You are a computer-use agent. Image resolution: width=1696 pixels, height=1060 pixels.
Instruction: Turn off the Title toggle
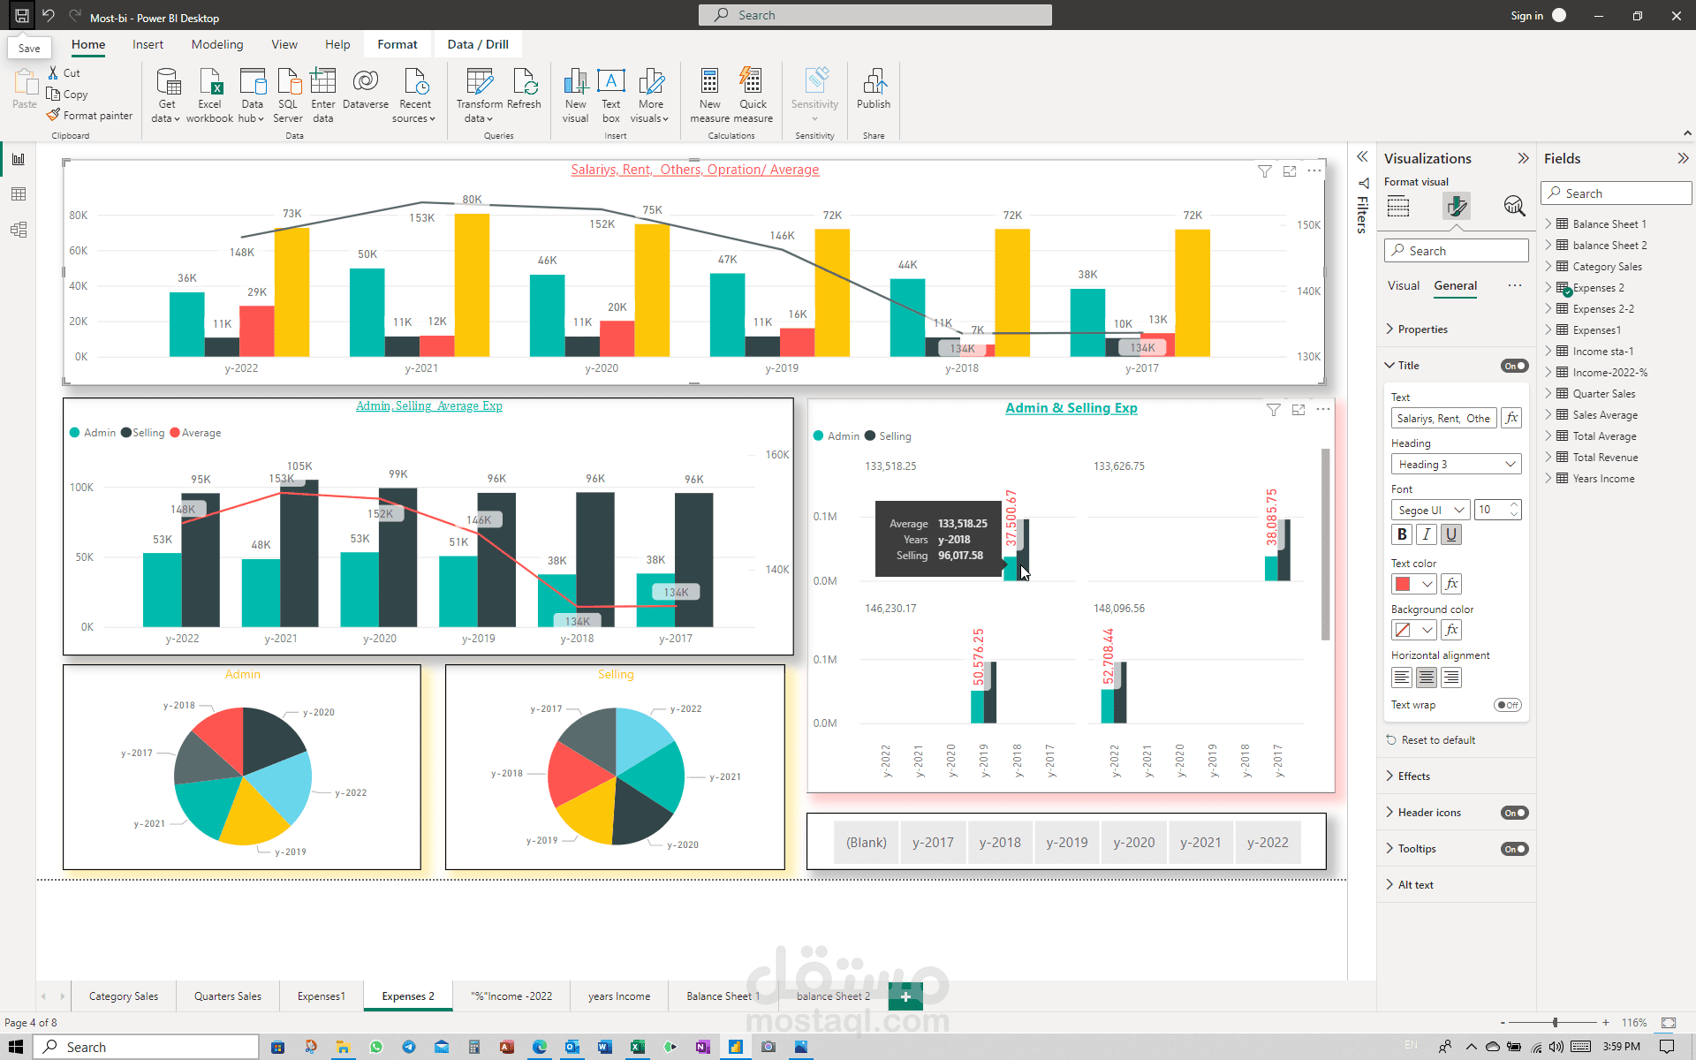[1514, 366]
